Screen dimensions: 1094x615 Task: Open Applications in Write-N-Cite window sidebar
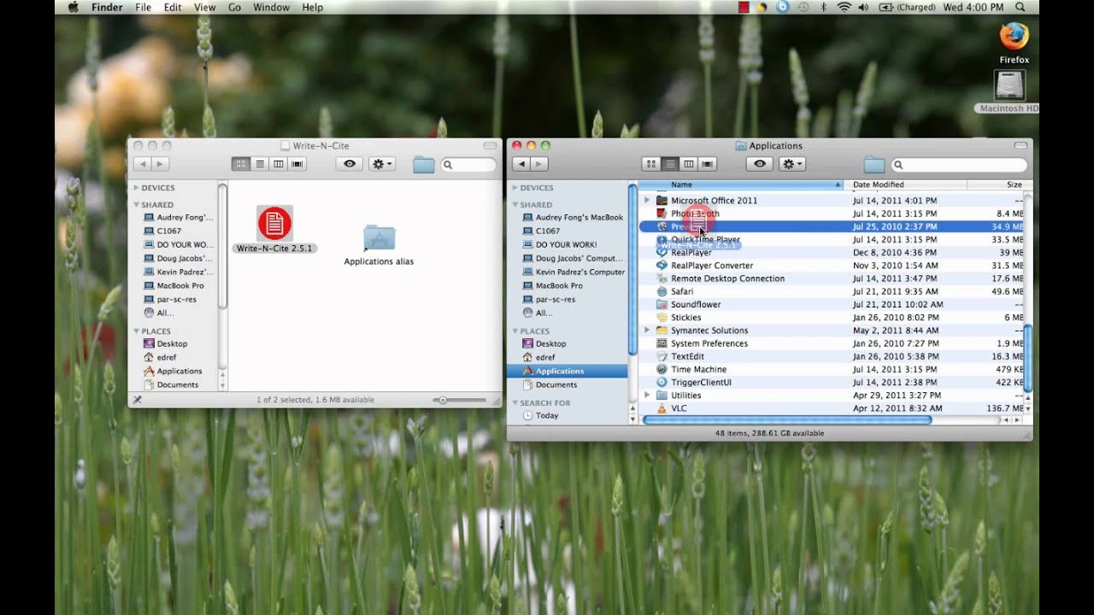(179, 371)
